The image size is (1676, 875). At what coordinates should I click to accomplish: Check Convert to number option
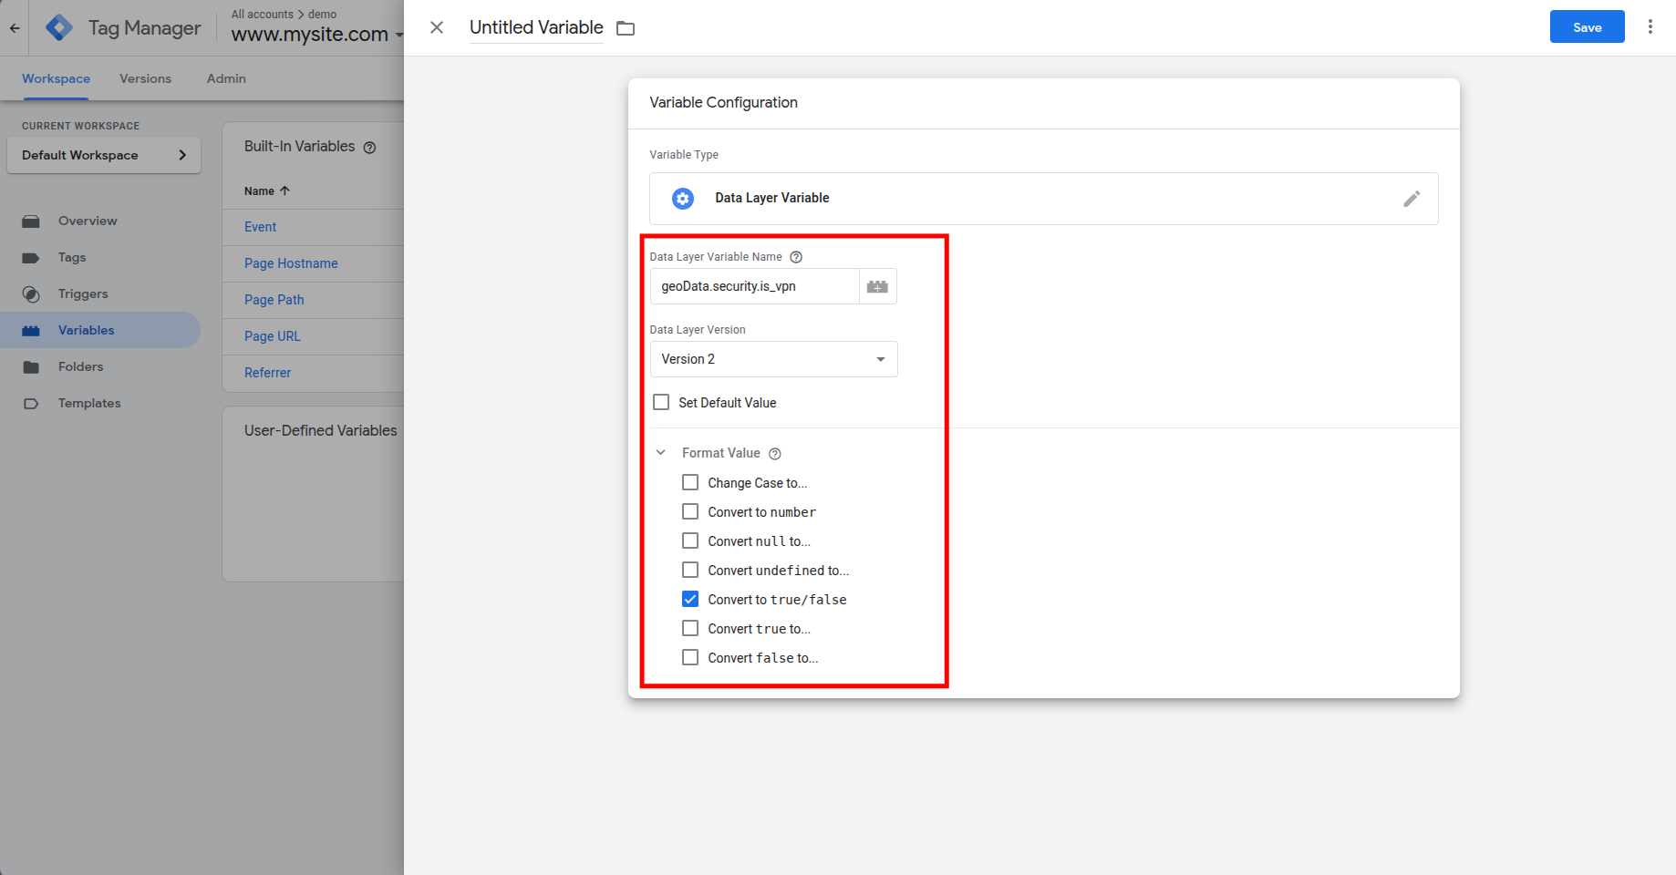click(x=690, y=511)
